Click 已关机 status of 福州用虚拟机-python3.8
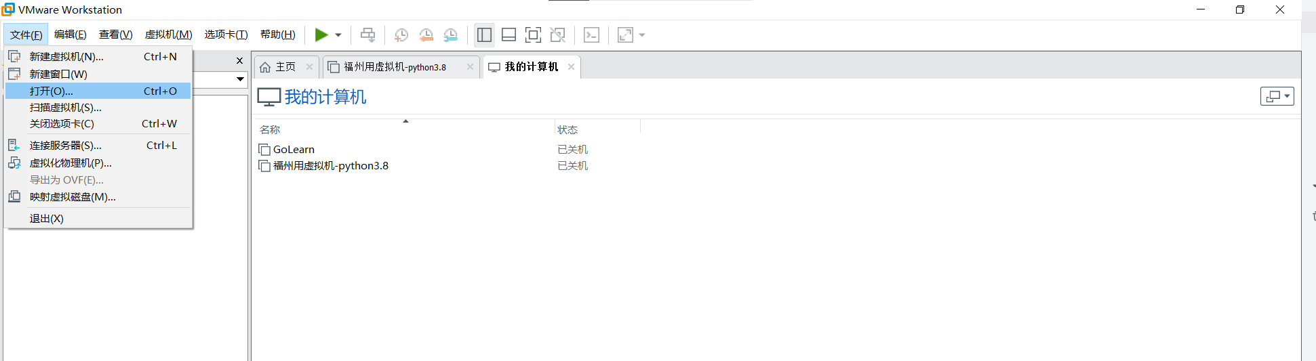The width and height of the screenshot is (1316, 361). (572, 166)
